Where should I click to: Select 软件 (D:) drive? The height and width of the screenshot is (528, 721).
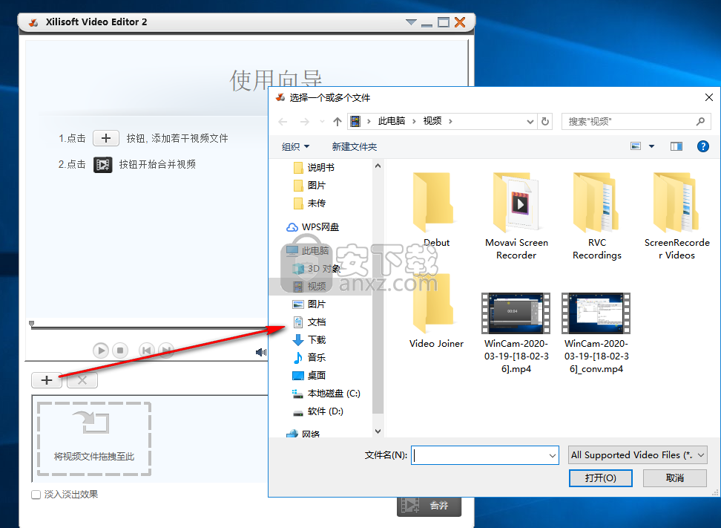[x=318, y=411]
